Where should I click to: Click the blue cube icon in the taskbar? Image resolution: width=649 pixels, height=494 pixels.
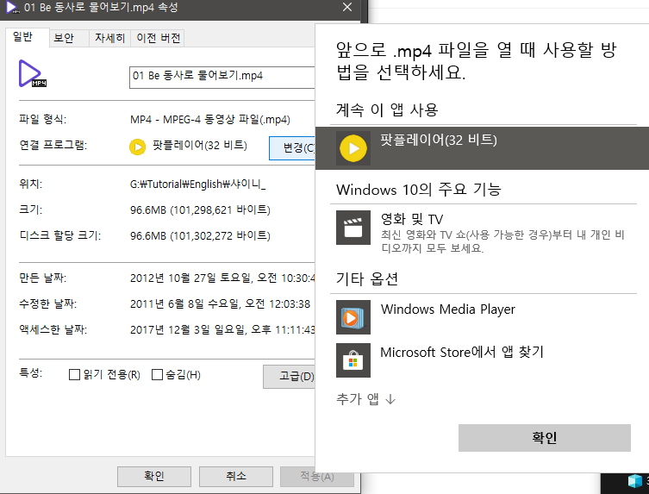pyautogui.click(x=634, y=481)
